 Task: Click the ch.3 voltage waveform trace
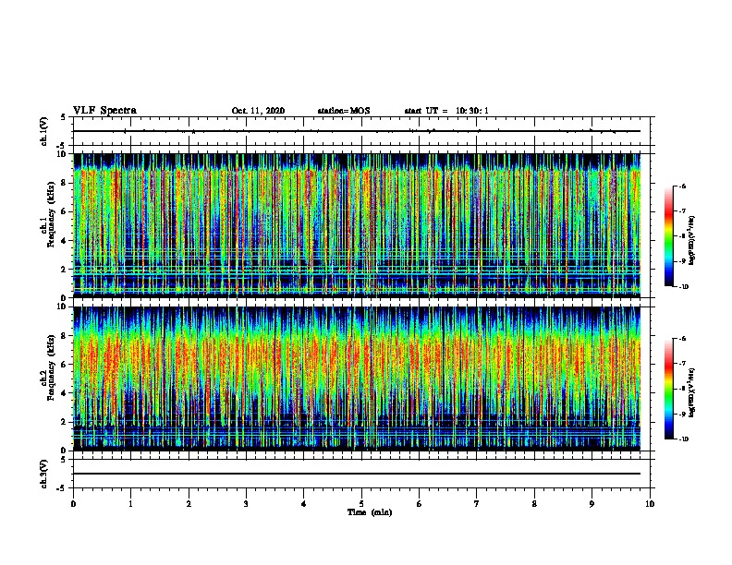point(357,474)
